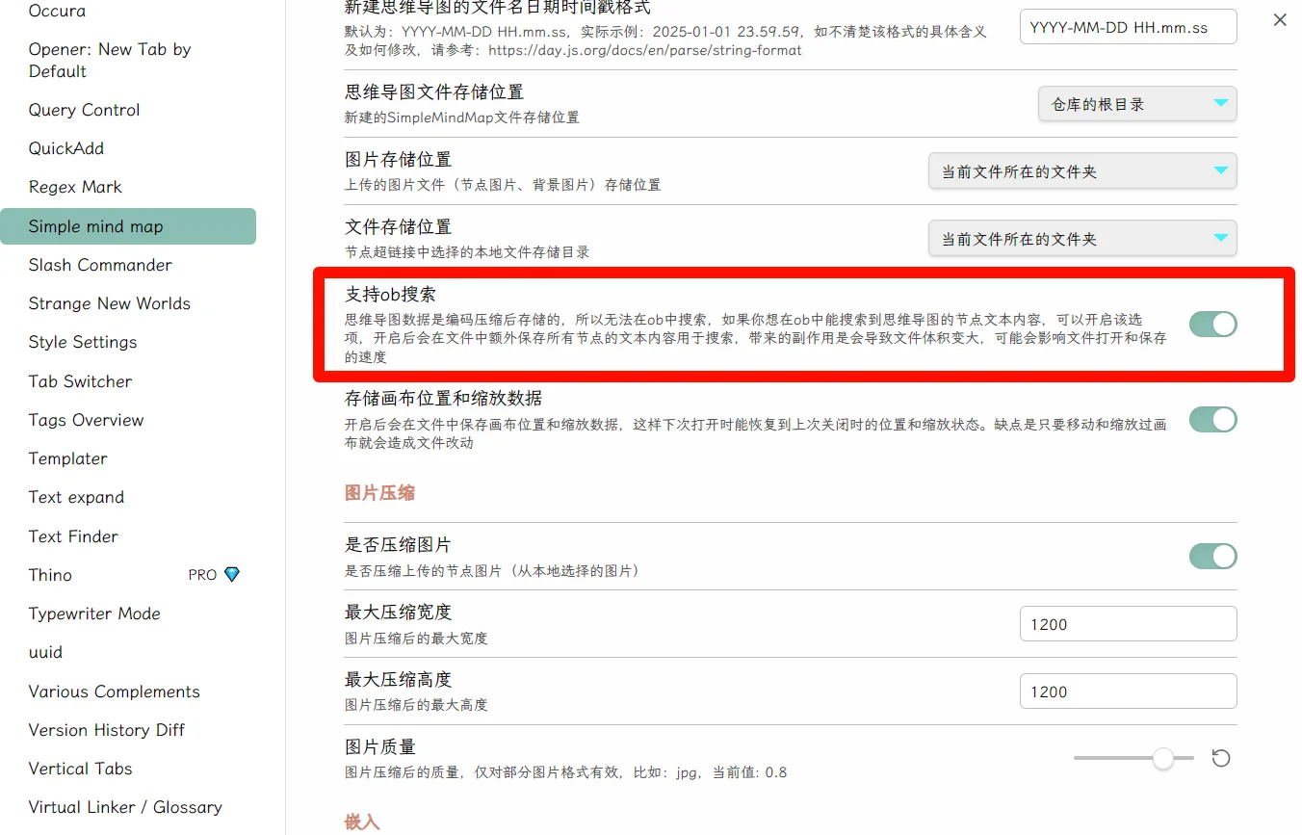Enable the 支持ob搜索 toggle
This screenshot has height=835, width=1302.
click(x=1212, y=325)
